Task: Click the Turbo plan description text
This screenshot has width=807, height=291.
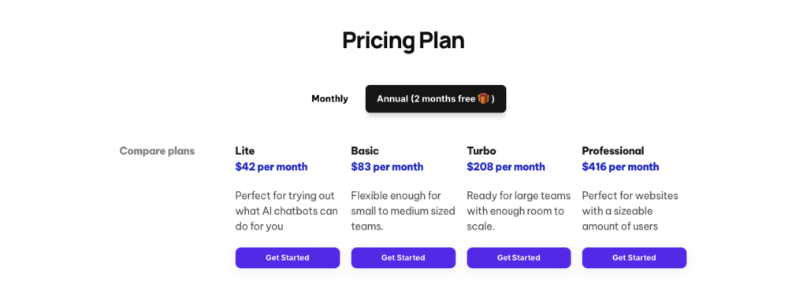Action: (x=519, y=211)
